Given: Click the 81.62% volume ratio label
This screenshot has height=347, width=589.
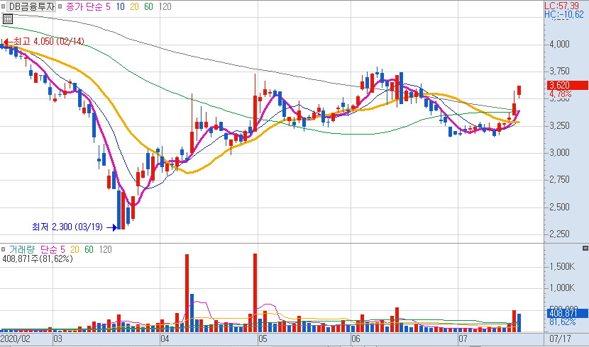Looking at the screenshot, I should pyautogui.click(x=562, y=322).
